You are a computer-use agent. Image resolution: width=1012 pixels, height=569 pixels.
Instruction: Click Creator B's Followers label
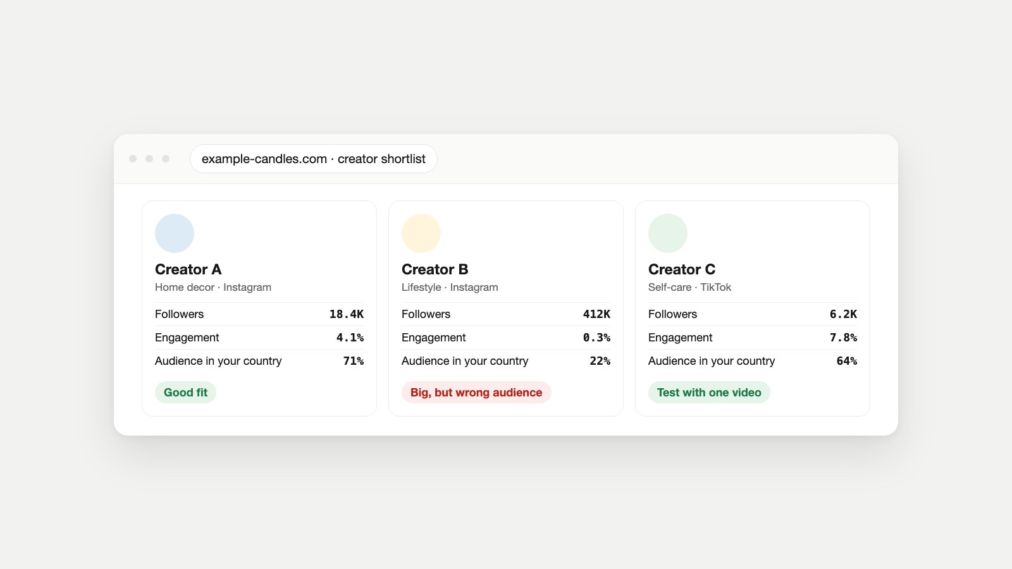click(426, 314)
